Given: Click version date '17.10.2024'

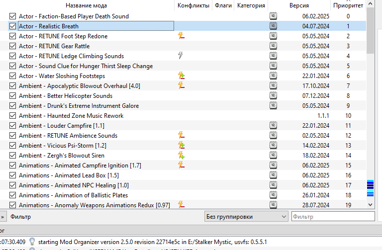Looking at the screenshot, I should pyautogui.click(x=316, y=86).
